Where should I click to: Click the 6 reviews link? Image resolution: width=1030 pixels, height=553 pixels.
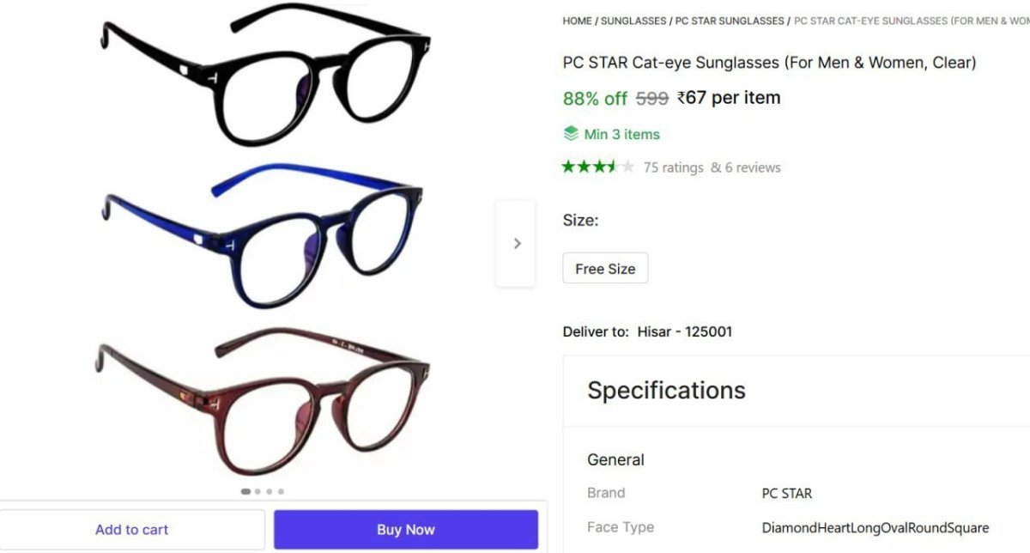coord(753,167)
